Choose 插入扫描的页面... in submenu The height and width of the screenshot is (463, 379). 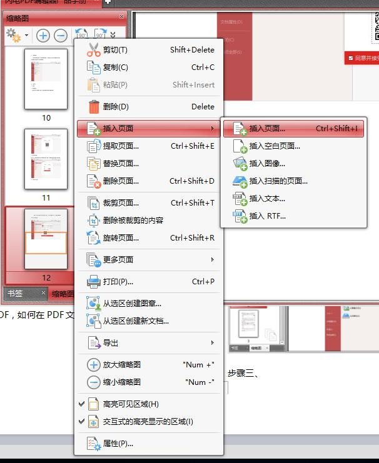pyautogui.click(x=293, y=181)
